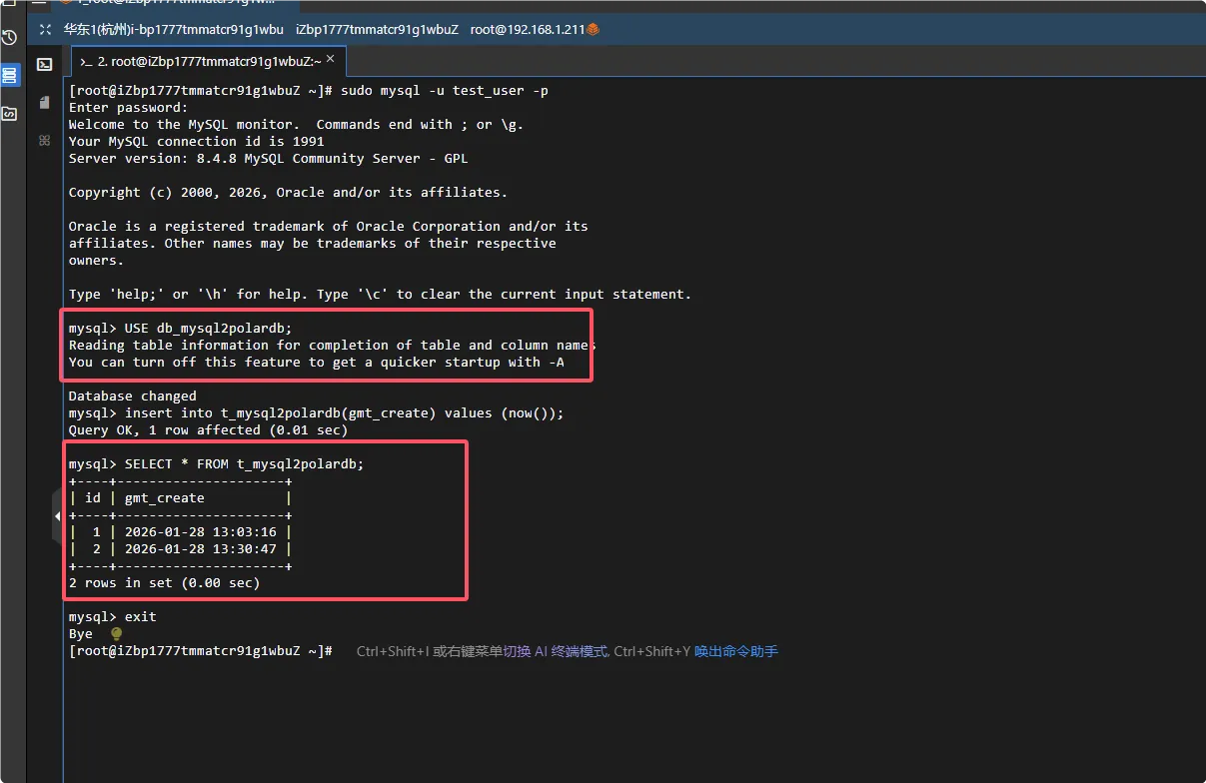
Task: Click the line 'USE db_mysql2polardb;'
Action: click(x=181, y=329)
